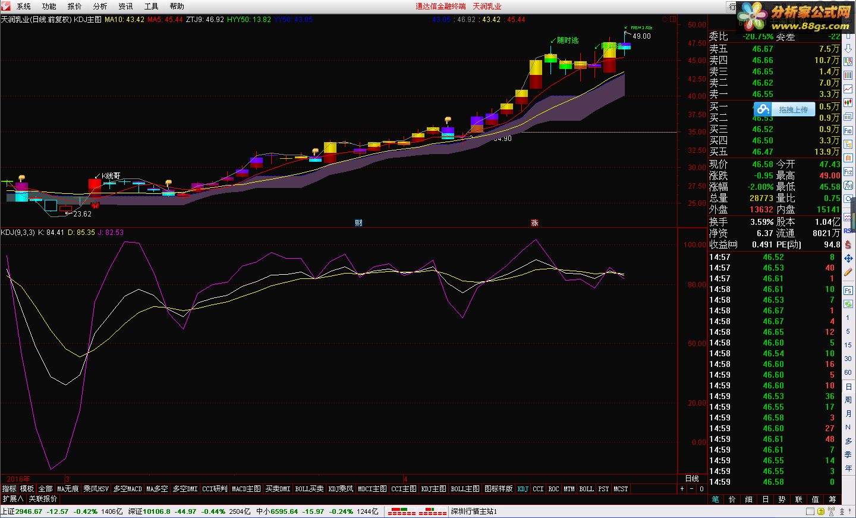Select the KDJ indicator tab
This screenshot has width=856, height=518.
[x=523, y=489]
